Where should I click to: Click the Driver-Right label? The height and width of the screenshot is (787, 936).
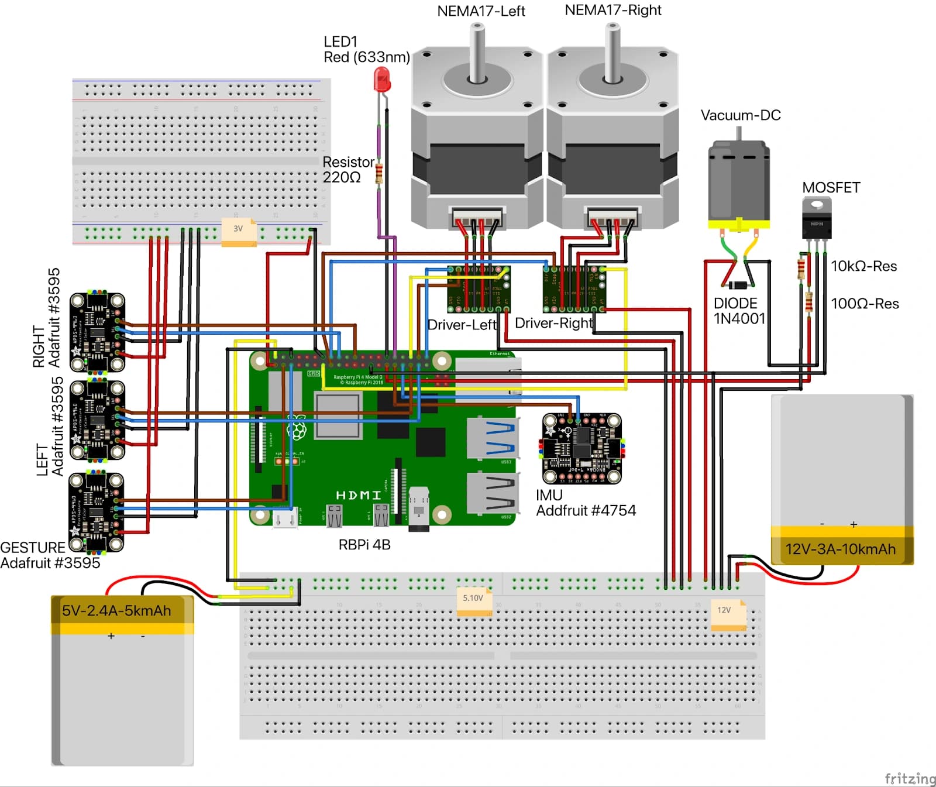point(554,323)
